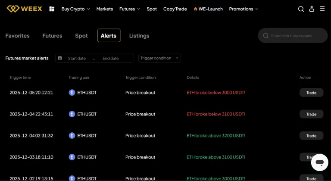Click the calendar icon in date range
Viewport: 331px width, 181px height.
point(60,58)
